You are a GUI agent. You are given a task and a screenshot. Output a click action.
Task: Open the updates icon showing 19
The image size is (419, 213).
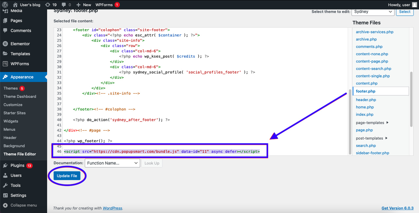(48, 5)
